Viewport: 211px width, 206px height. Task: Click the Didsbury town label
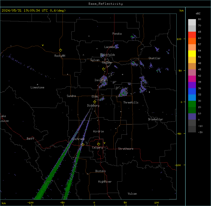click(x=93, y=106)
